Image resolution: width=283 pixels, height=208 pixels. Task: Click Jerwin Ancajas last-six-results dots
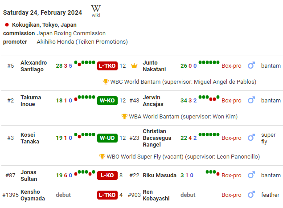point(209,98)
